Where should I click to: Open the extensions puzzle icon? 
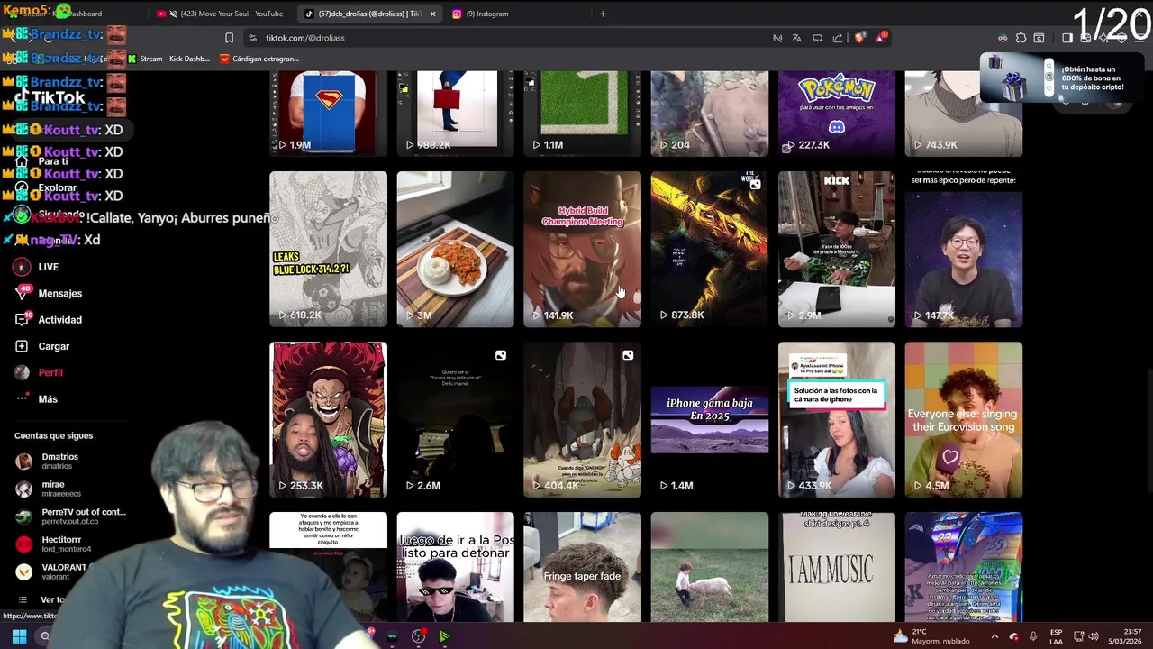click(x=1021, y=38)
